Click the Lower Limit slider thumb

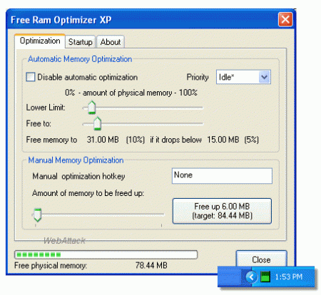[x=91, y=108]
